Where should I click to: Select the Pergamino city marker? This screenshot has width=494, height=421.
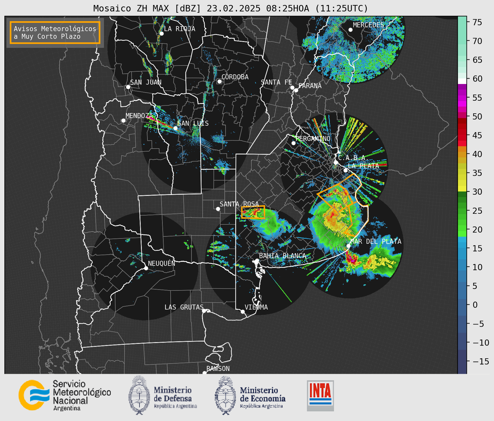click(293, 143)
